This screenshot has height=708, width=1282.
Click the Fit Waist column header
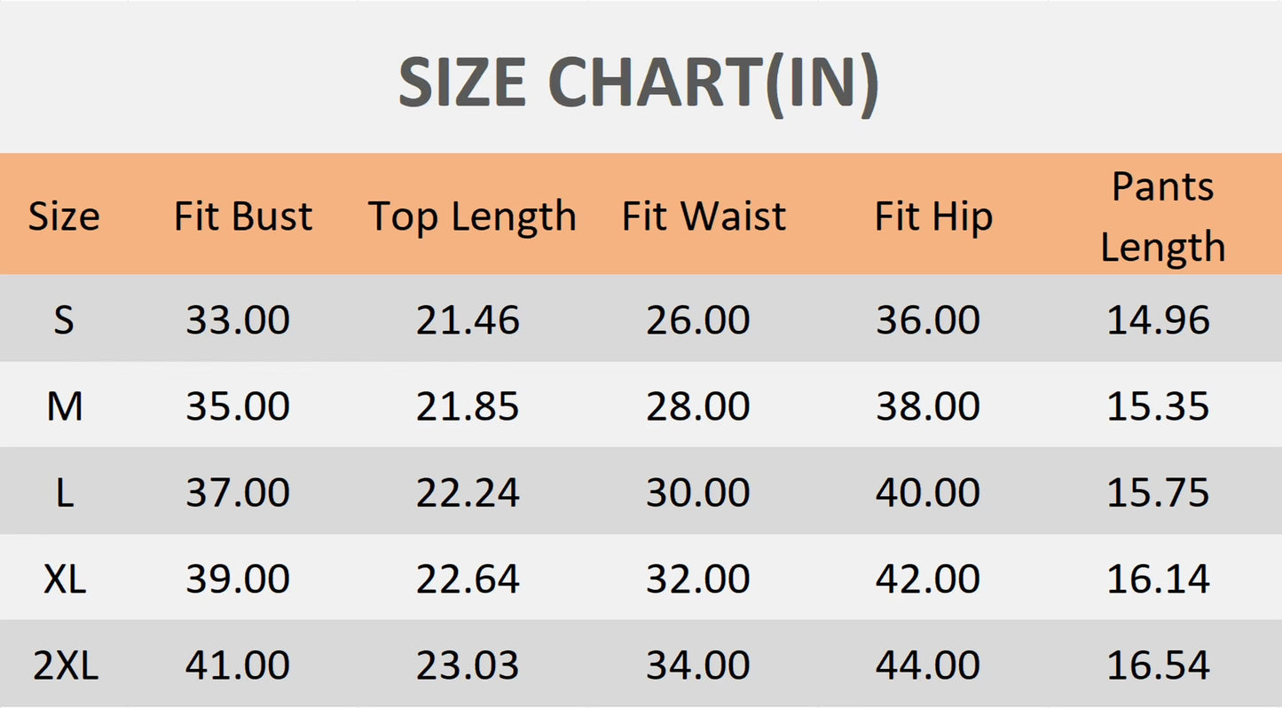click(704, 216)
